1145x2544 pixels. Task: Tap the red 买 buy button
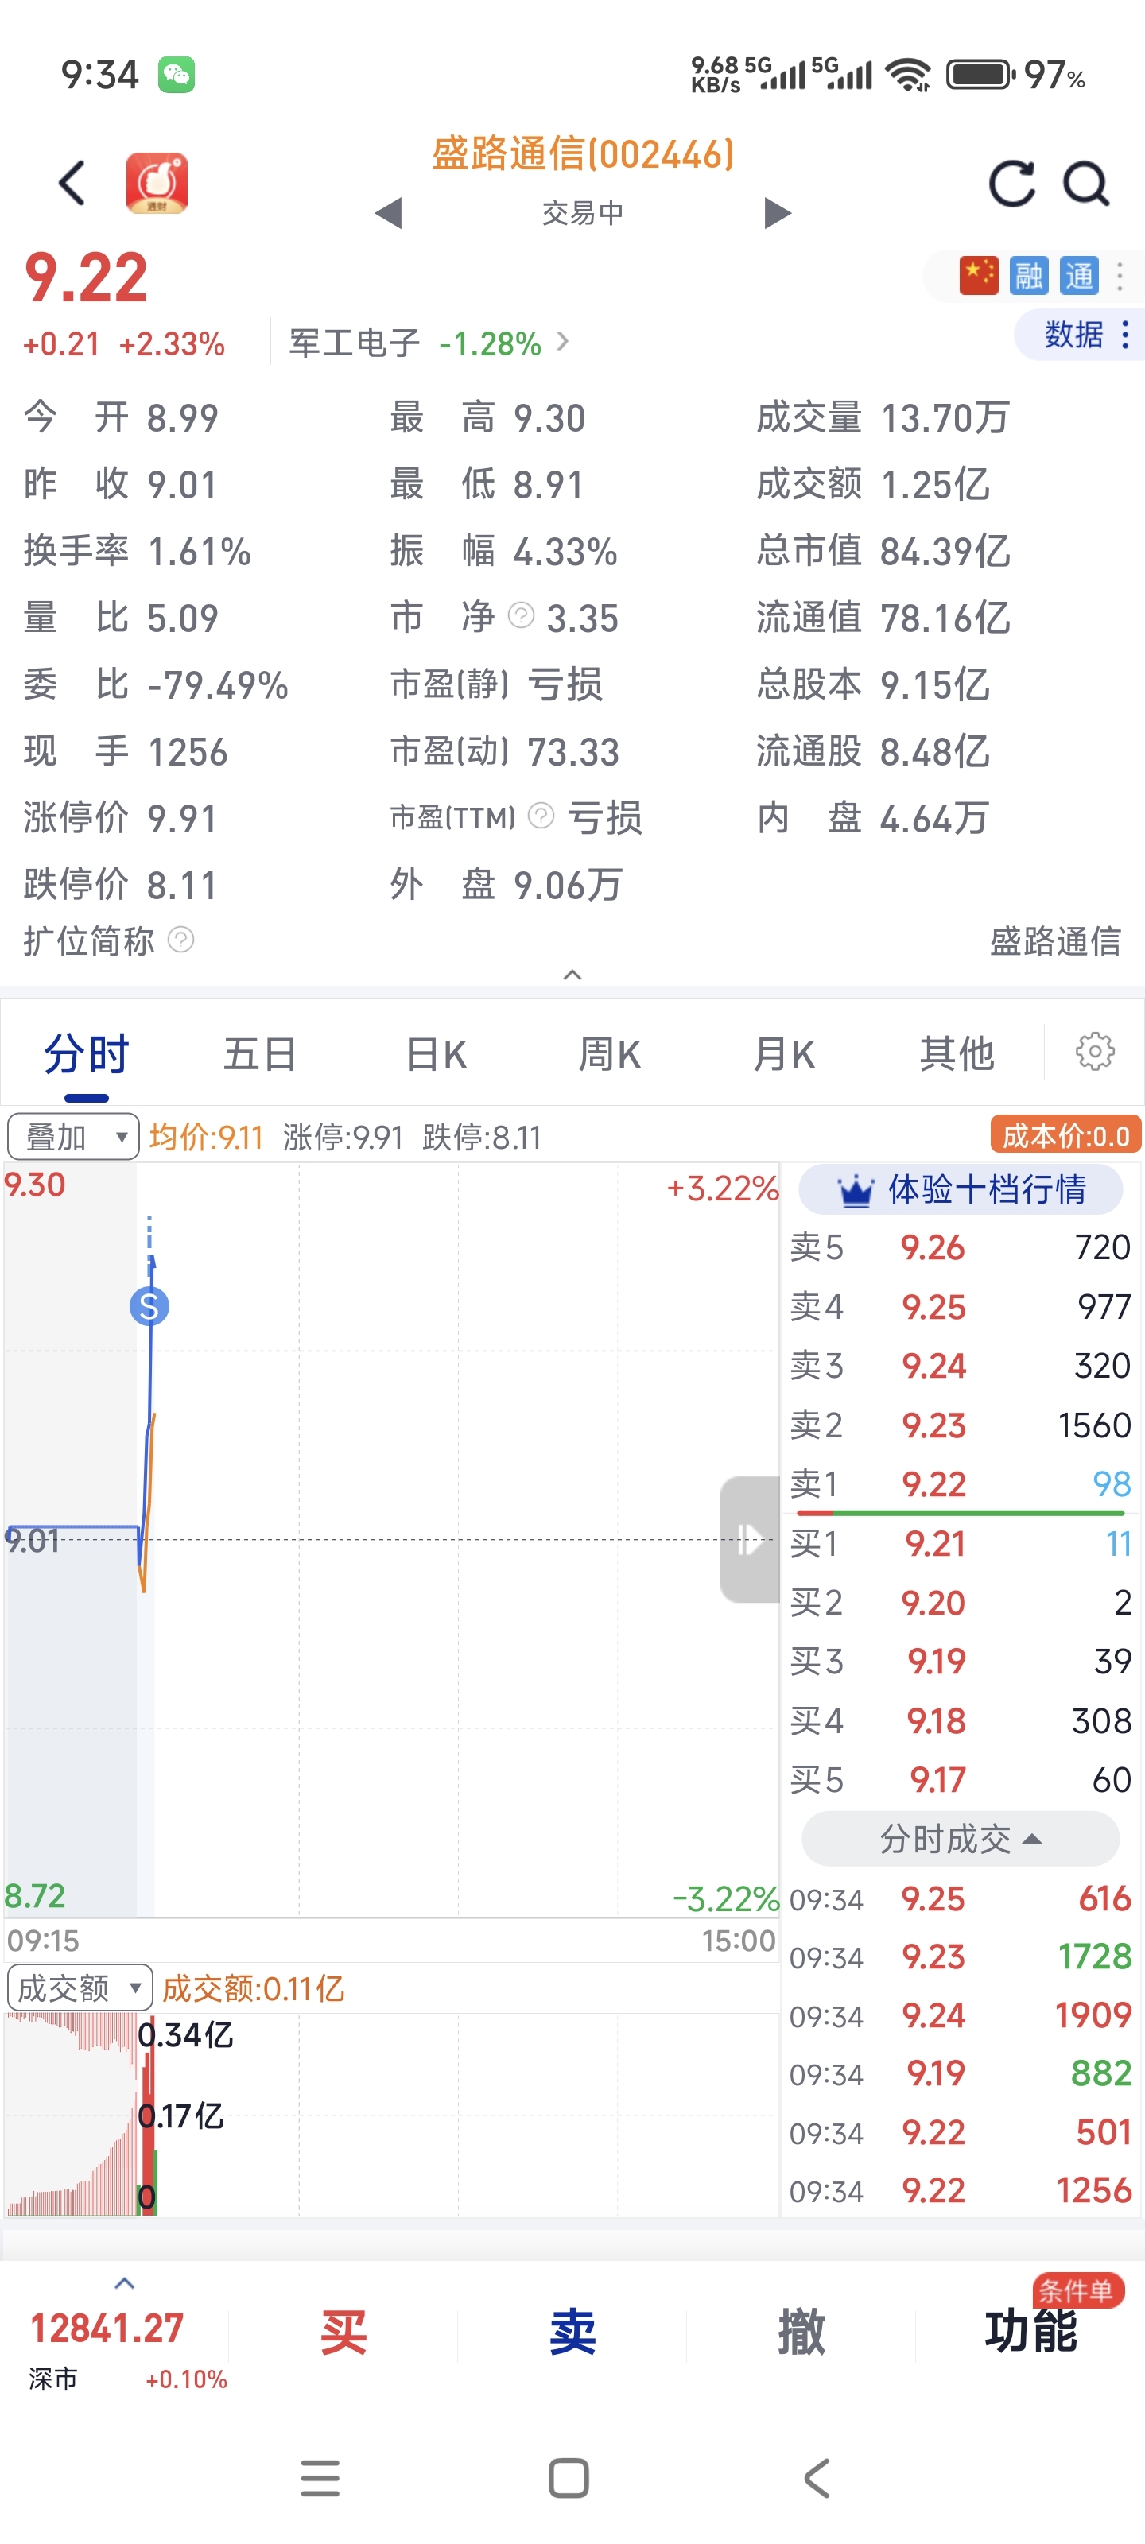coord(343,2332)
